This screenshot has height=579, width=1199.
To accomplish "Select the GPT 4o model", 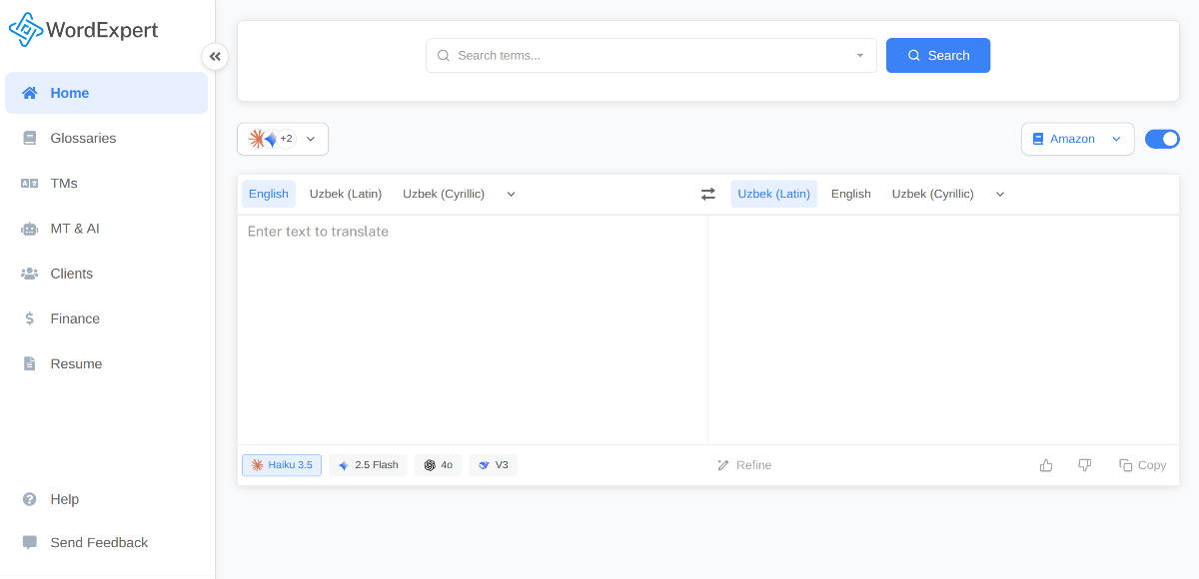I will point(438,464).
